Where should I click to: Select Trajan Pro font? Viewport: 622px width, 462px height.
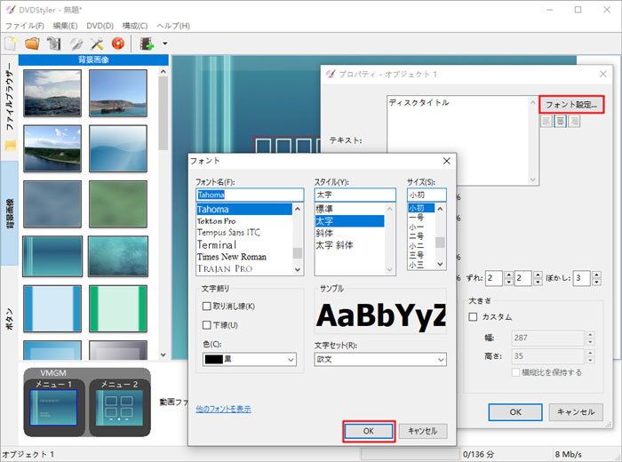click(x=244, y=268)
